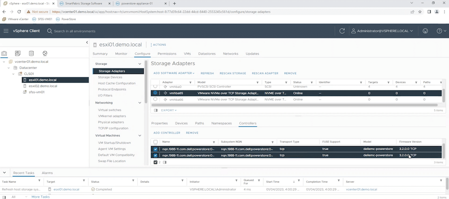The image size is (449, 199).
Task: Collapse the Recent Tasks panel chevron
Action: [x=4, y=173]
